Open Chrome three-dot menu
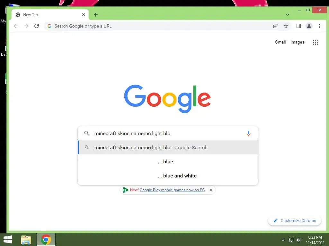This screenshot has height=246, width=329. [319, 26]
